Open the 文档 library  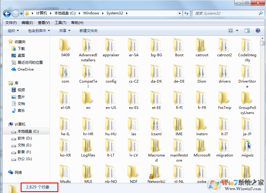[21, 104]
